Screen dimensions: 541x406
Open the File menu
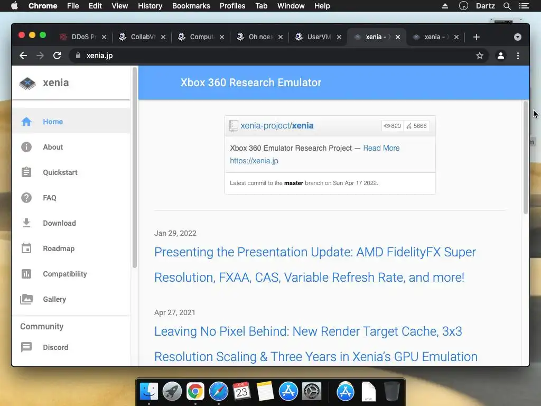(x=73, y=6)
